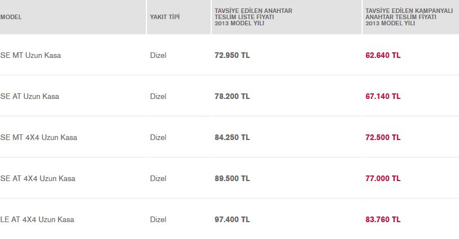The image size is (459, 239).
Task: Click the 84.250 TL list price
Action: tap(232, 137)
